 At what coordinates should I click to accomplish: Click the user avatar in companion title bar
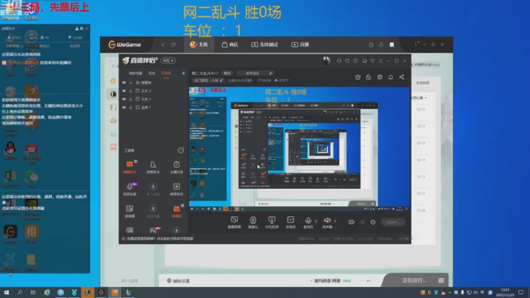(x=326, y=60)
